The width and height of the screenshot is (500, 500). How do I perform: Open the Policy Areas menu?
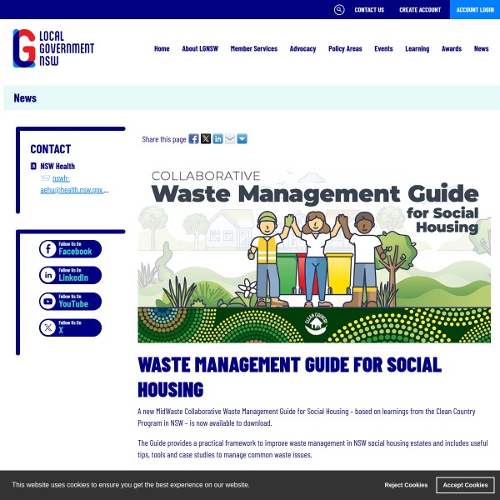tap(345, 49)
